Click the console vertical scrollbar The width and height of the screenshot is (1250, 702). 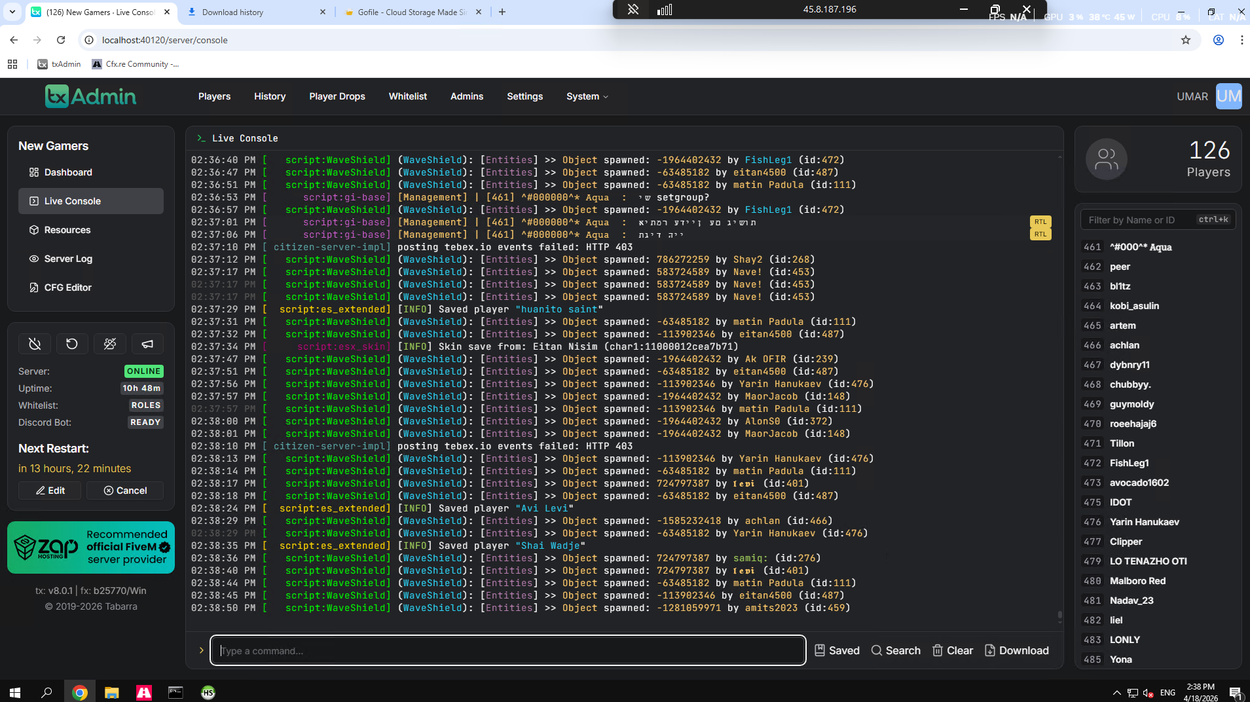pyautogui.click(x=1060, y=386)
